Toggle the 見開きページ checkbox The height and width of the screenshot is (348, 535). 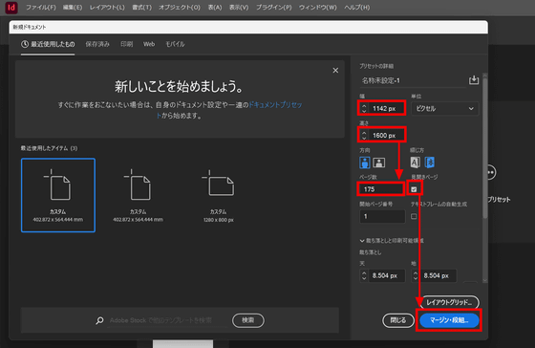tap(414, 189)
